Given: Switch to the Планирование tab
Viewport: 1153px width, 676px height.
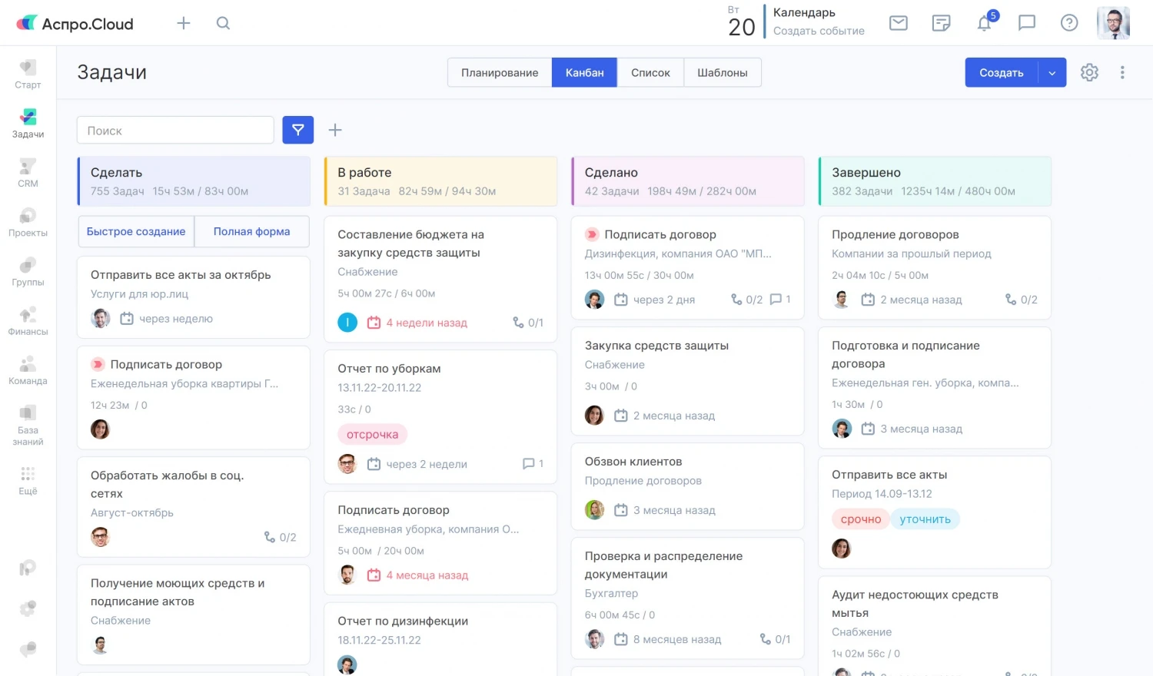Looking at the screenshot, I should (500, 73).
